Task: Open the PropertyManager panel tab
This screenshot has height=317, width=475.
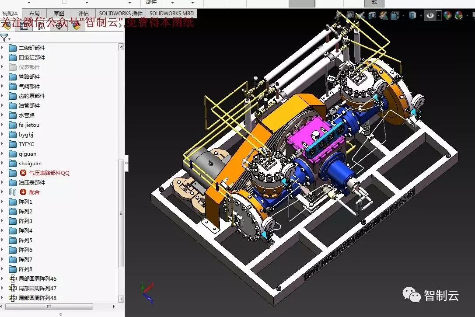Action: click(x=24, y=26)
